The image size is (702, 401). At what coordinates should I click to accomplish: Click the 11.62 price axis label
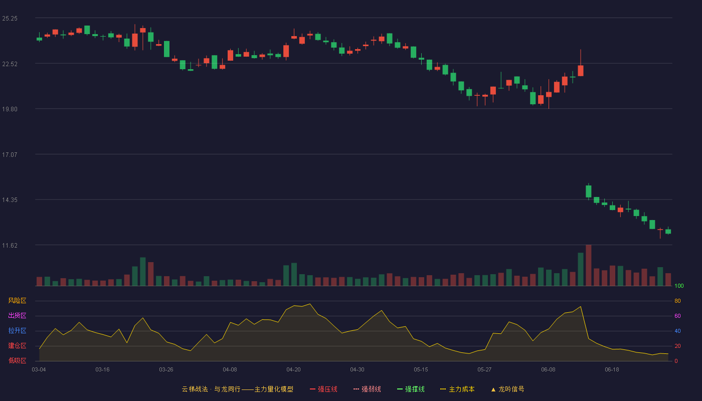[10, 246]
